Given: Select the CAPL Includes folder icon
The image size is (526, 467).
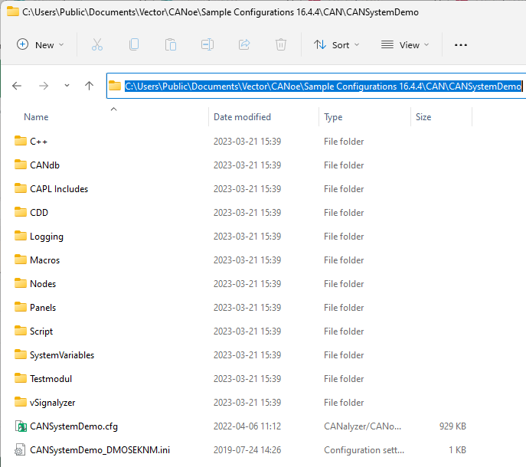Looking at the screenshot, I should click(x=21, y=188).
